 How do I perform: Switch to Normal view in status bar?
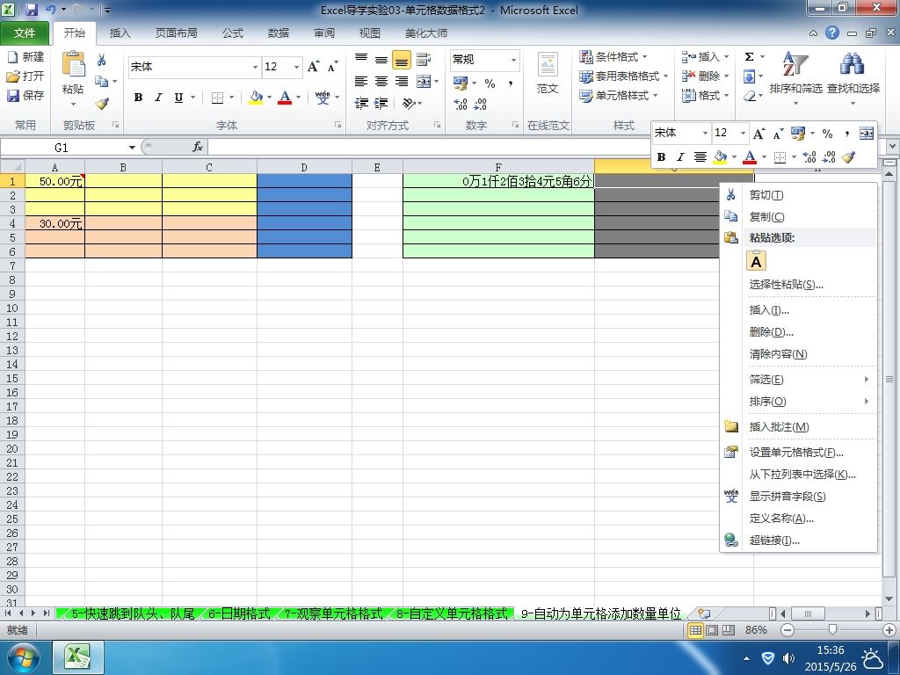tap(695, 630)
